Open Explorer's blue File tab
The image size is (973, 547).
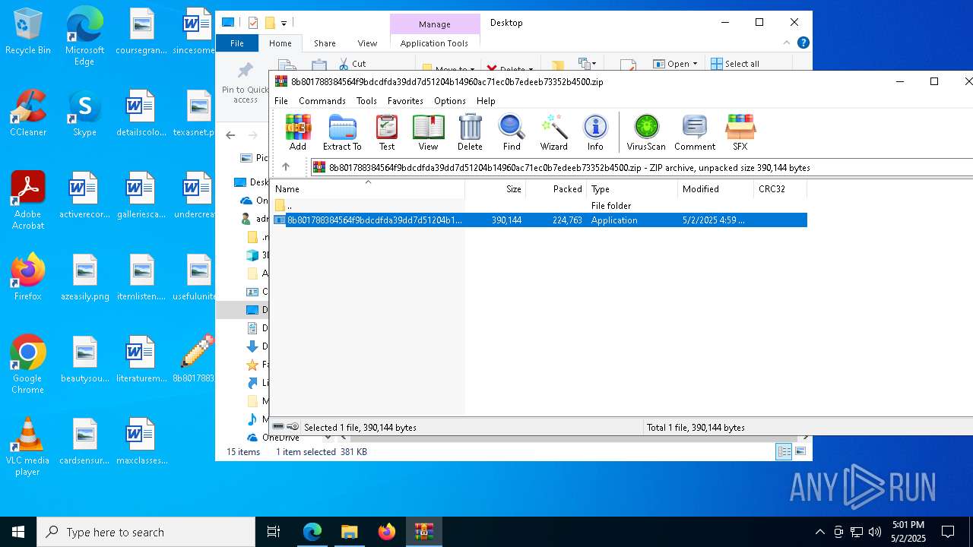coord(237,43)
